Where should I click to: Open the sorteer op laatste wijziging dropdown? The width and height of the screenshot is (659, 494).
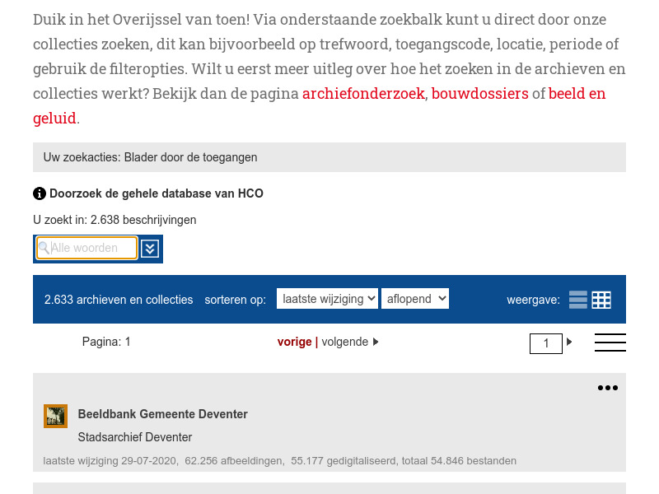tap(327, 299)
